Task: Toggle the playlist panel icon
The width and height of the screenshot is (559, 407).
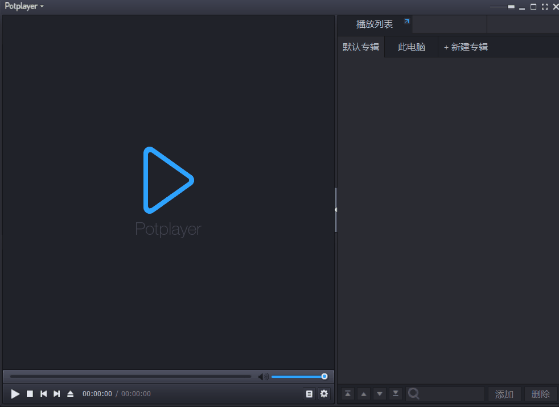Action: (x=309, y=394)
